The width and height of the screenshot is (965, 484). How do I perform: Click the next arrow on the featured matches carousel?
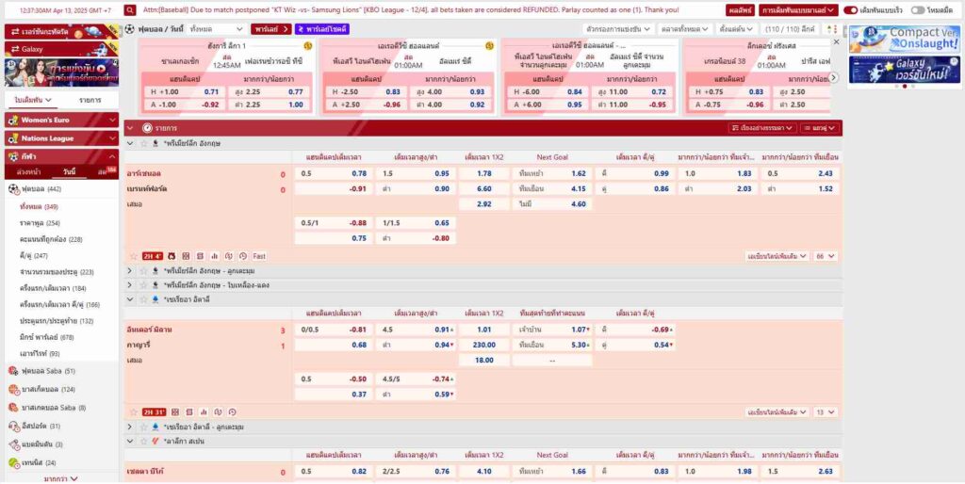[x=834, y=78]
